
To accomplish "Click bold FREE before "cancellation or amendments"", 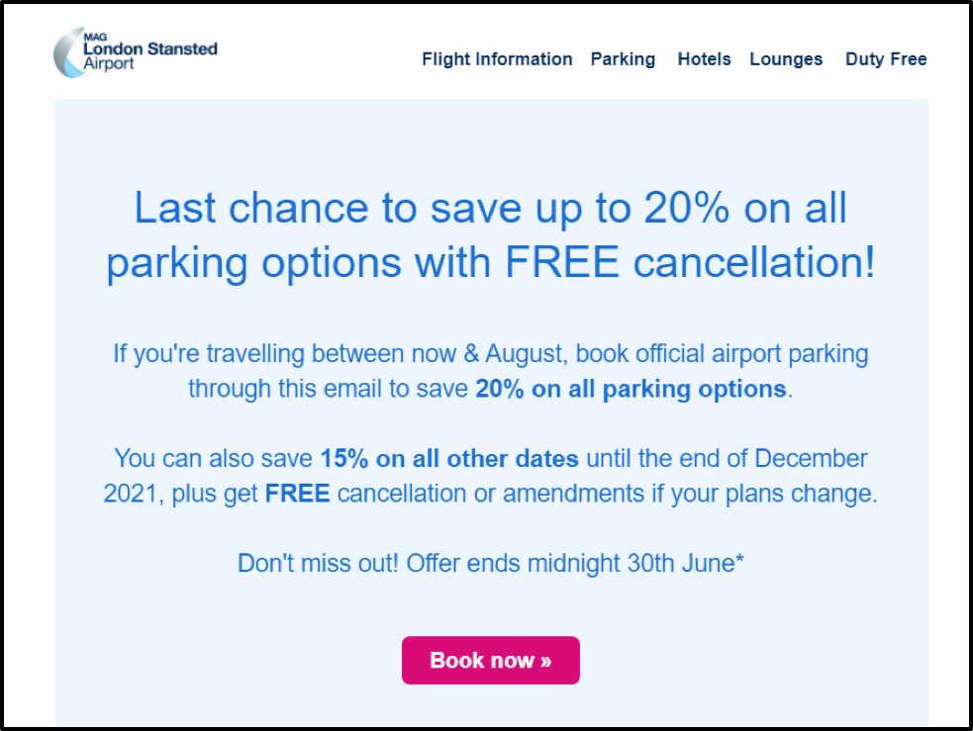I will [297, 494].
